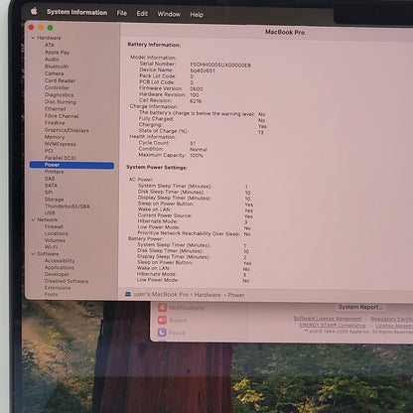Select FireWire in the sidebar
The image size is (413, 413).
click(x=55, y=123)
